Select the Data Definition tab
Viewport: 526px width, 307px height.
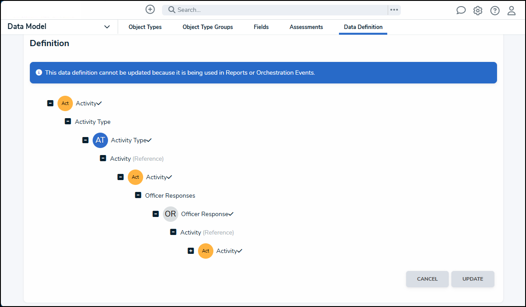click(x=363, y=27)
